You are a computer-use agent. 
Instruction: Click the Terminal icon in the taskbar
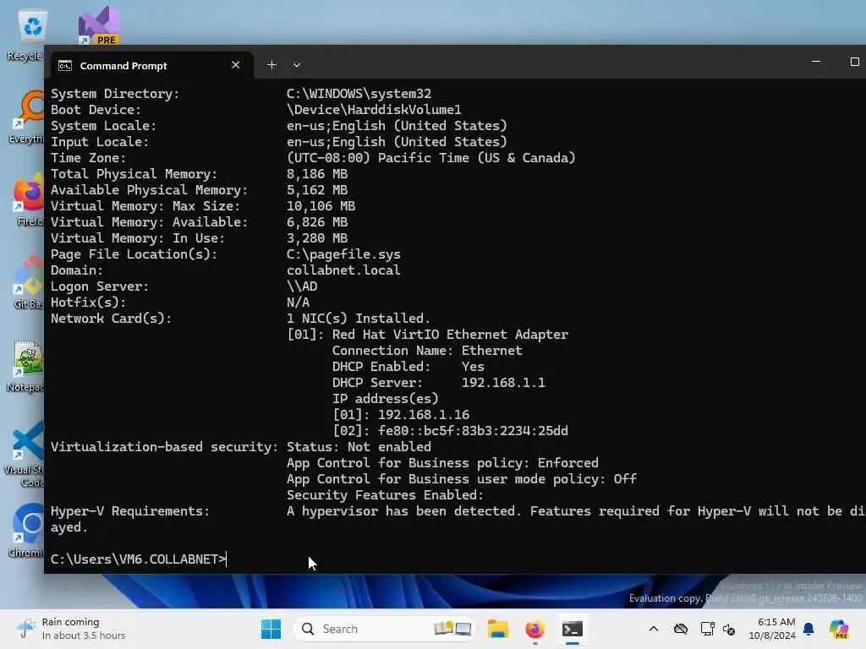(x=573, y=629)
